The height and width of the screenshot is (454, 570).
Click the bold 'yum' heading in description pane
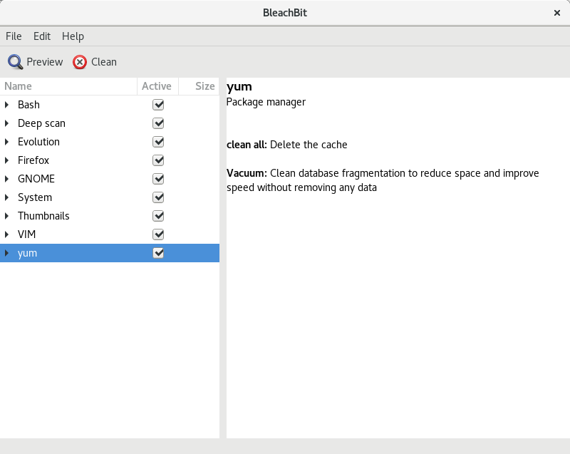coord(239,87)
